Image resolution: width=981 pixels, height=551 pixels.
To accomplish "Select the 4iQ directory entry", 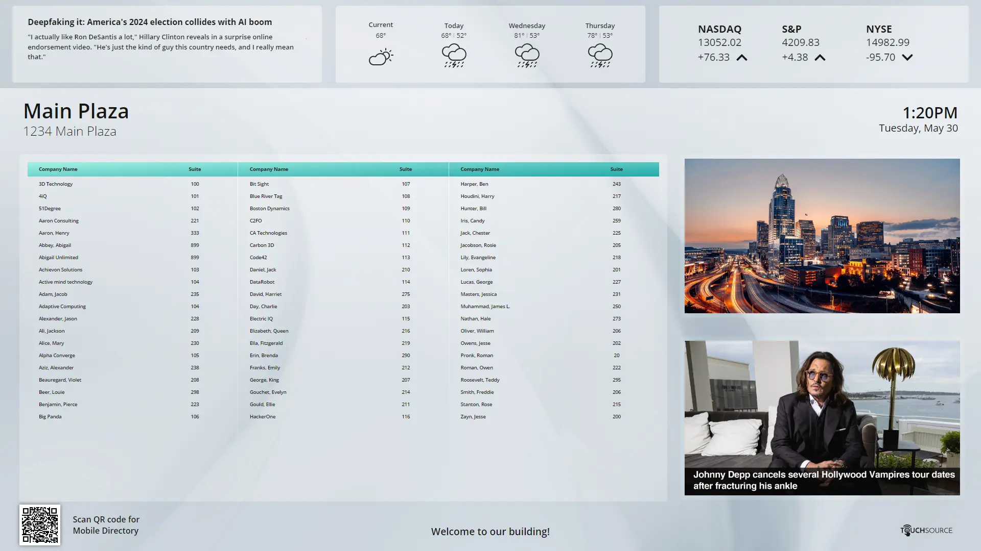I will (132, 196).
